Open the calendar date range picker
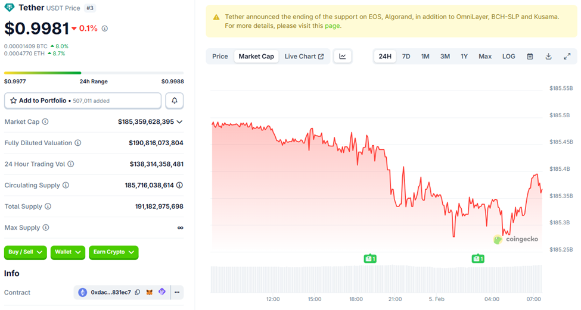The height and width of the screenshot is (310, 581). [x=530, y=57]
